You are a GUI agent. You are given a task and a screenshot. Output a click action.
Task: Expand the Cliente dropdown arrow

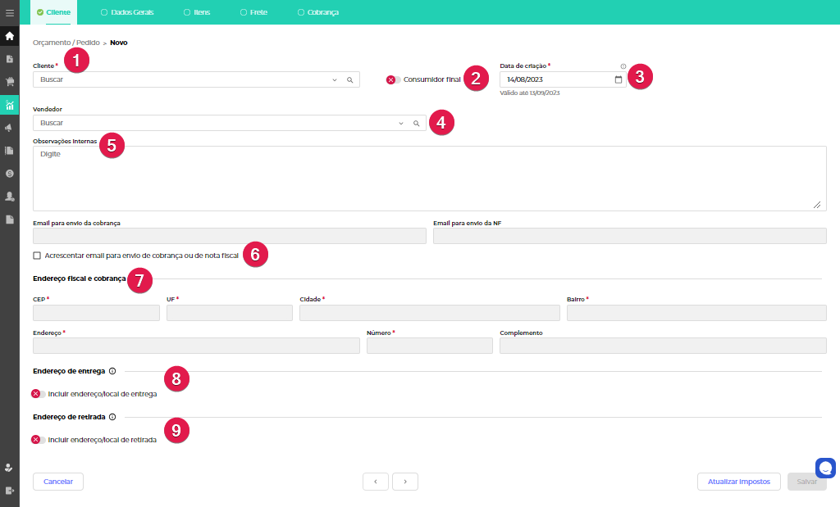pyautogui.click(x=335, y=79)
